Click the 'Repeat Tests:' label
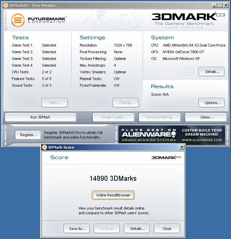 (91, 79)
